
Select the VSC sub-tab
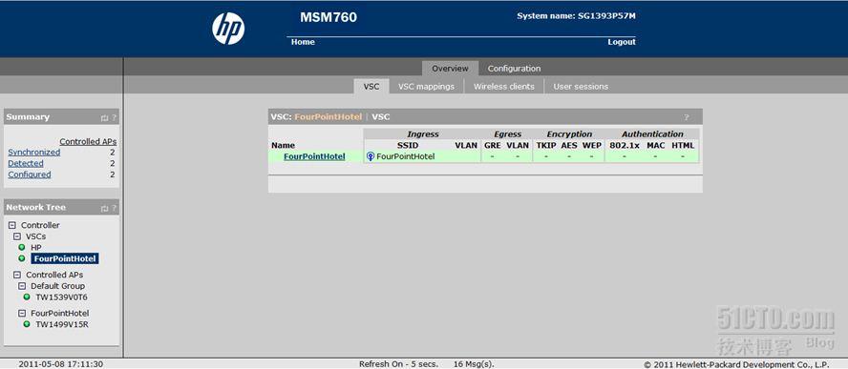[x=371, y=87]
